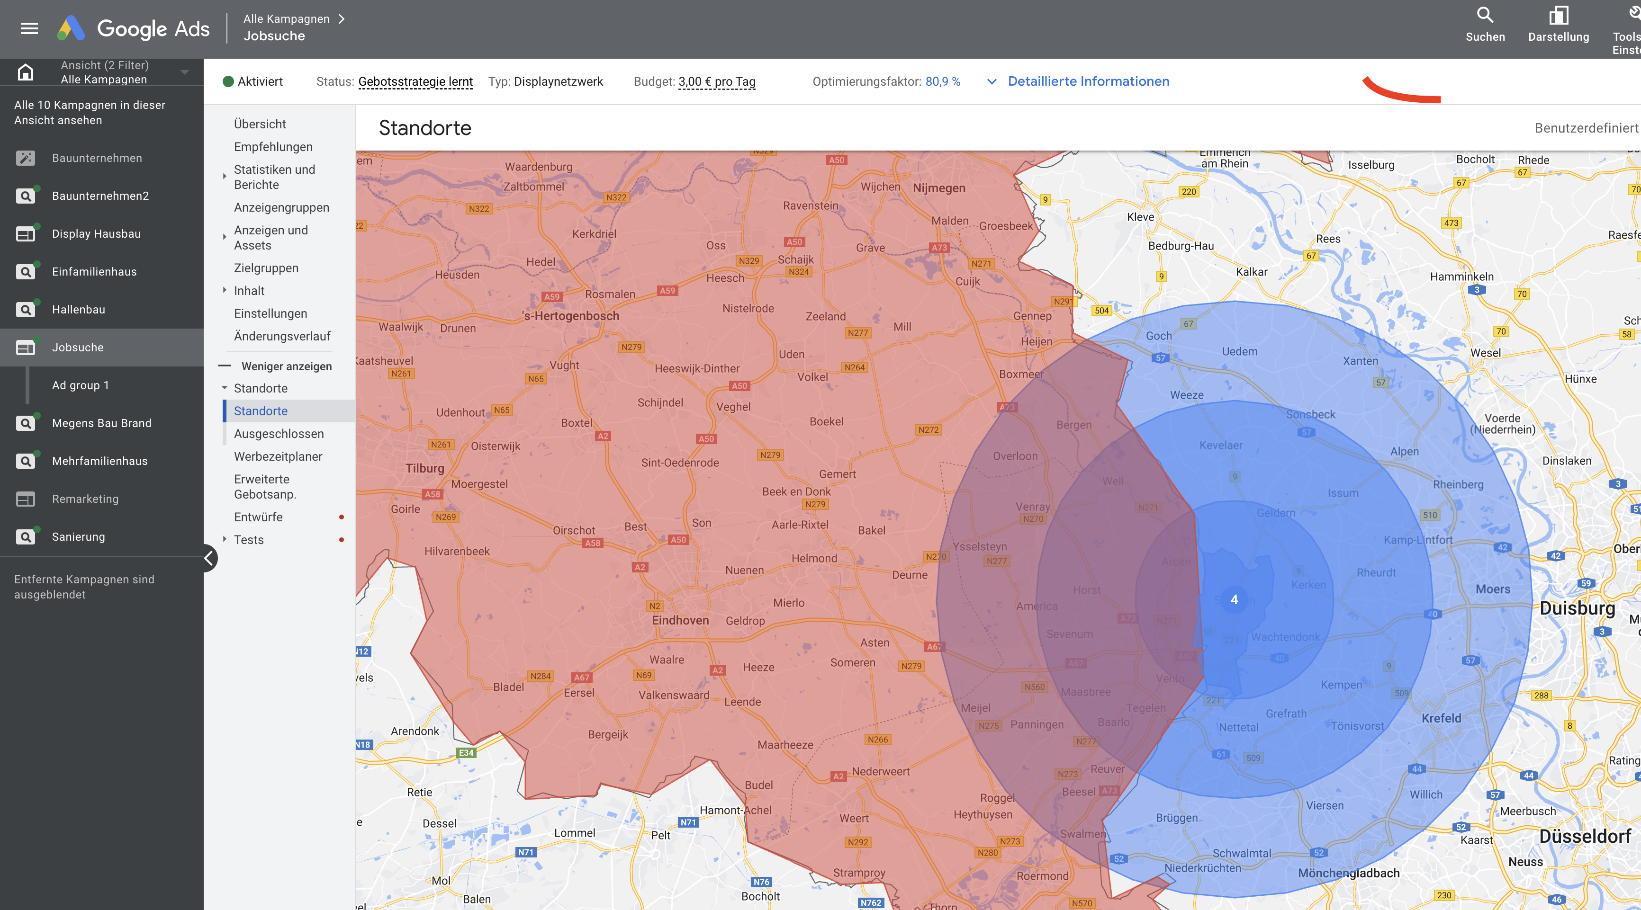Edit the 3,00 € pro Tag budget
1641x910 pixels.
coord(717,81)
